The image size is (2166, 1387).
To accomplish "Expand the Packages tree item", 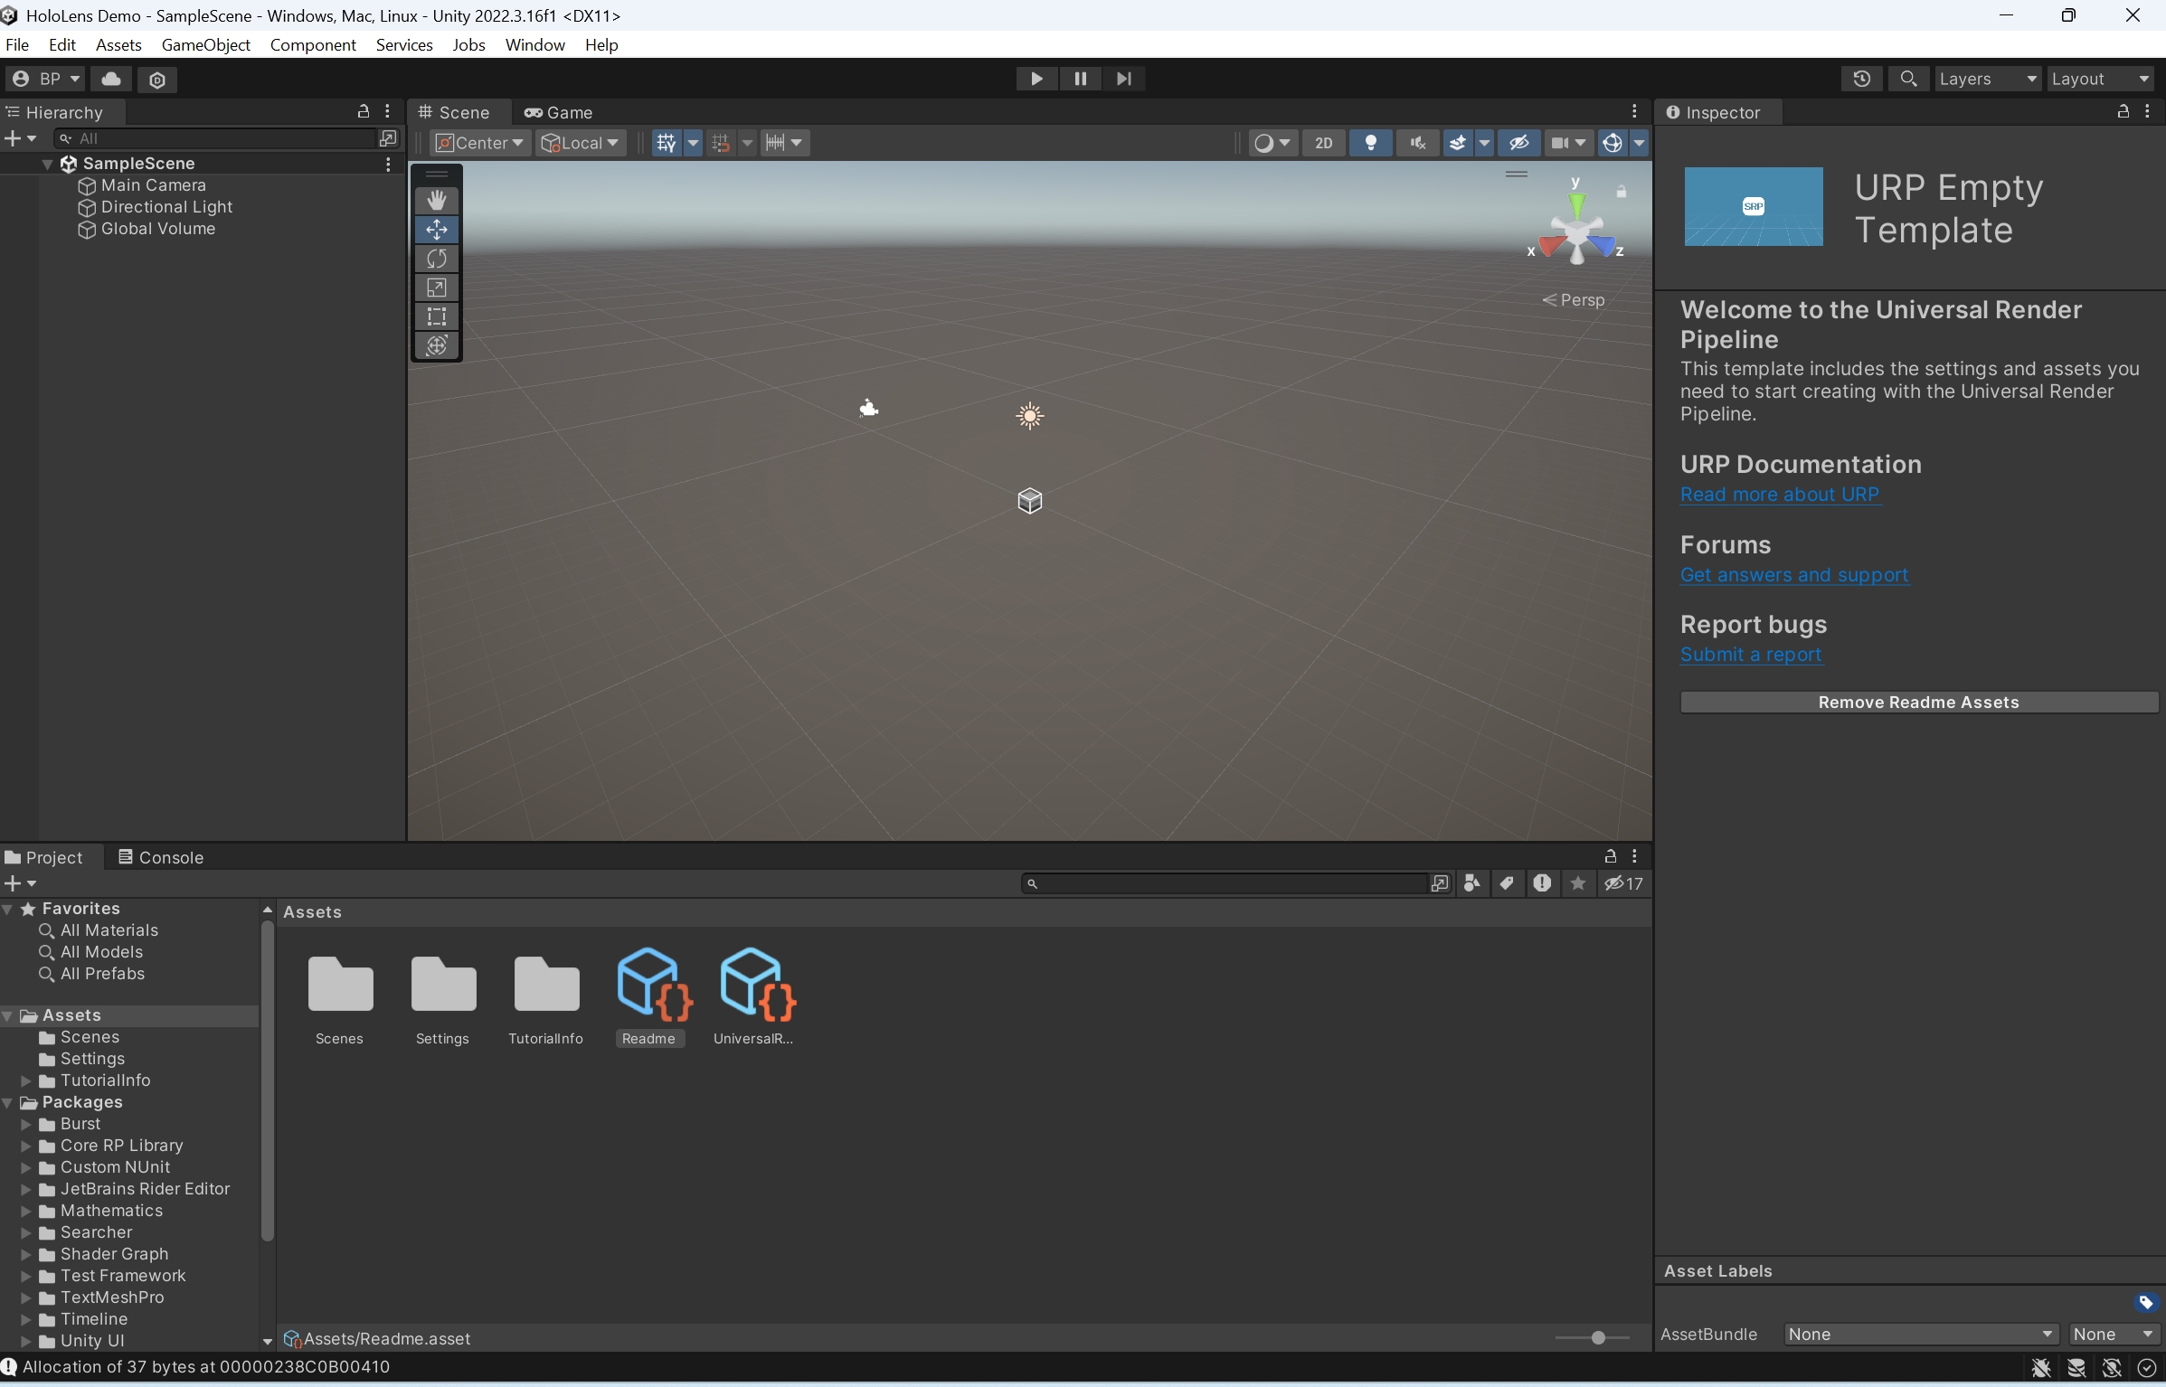I will [8, 1102].
